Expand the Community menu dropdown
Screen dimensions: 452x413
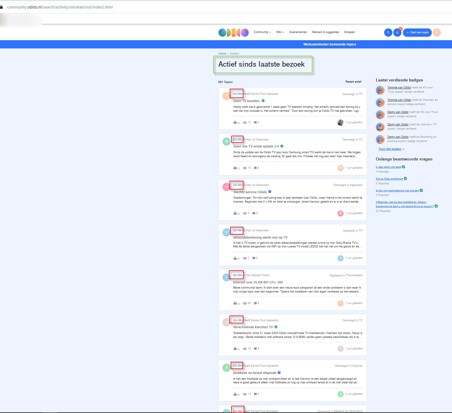262,32
